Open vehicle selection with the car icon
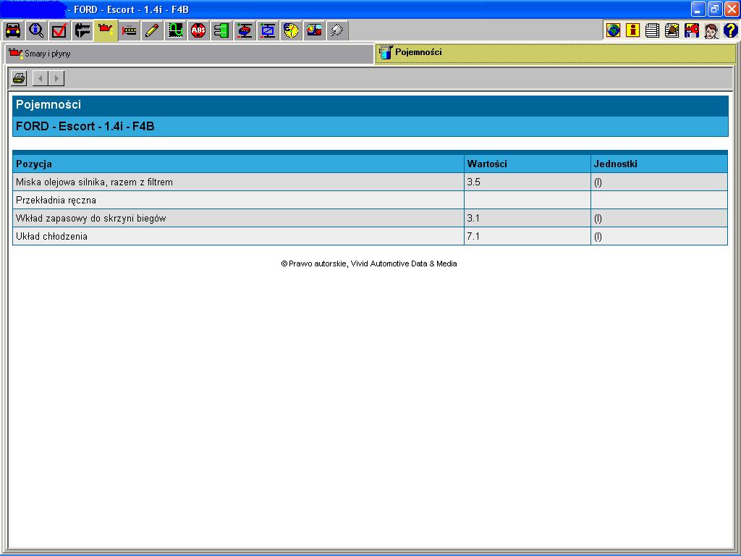The width and height of the screenshot is (741, 556). (x=13, y=30)
